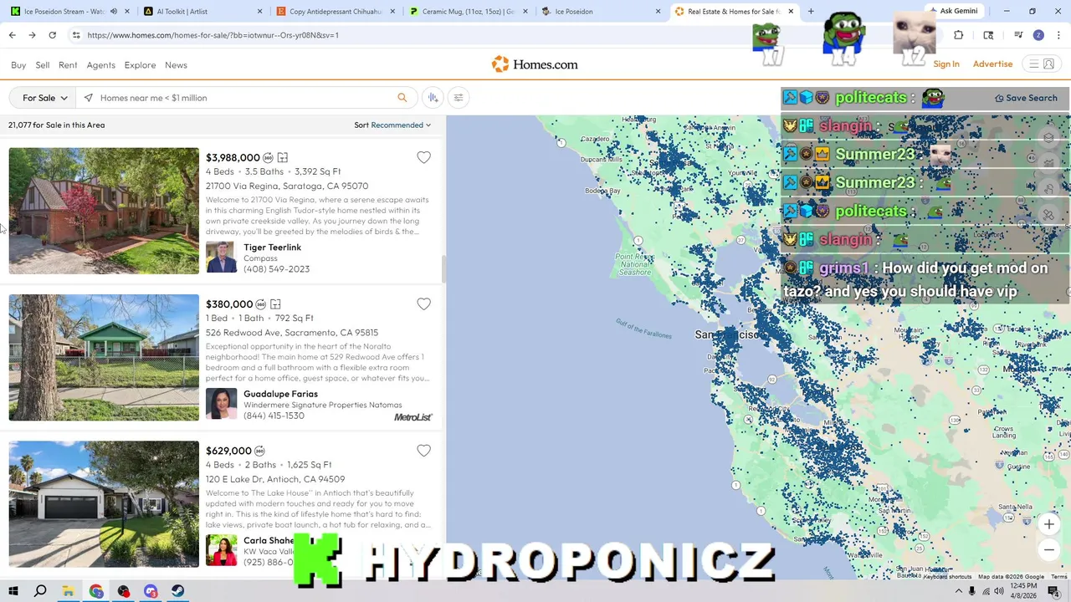Viewport: 1071px width, 602px height.
Task: Open the Agents menu
Action: coord(100,64)
